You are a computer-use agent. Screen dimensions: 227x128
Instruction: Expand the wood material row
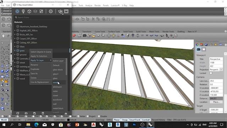pyautogui.click(x=15, y=79)
